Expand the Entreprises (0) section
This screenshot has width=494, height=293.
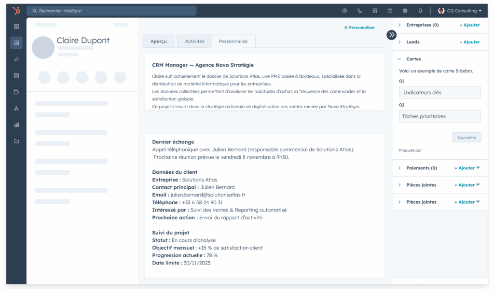tap(399, 25)
